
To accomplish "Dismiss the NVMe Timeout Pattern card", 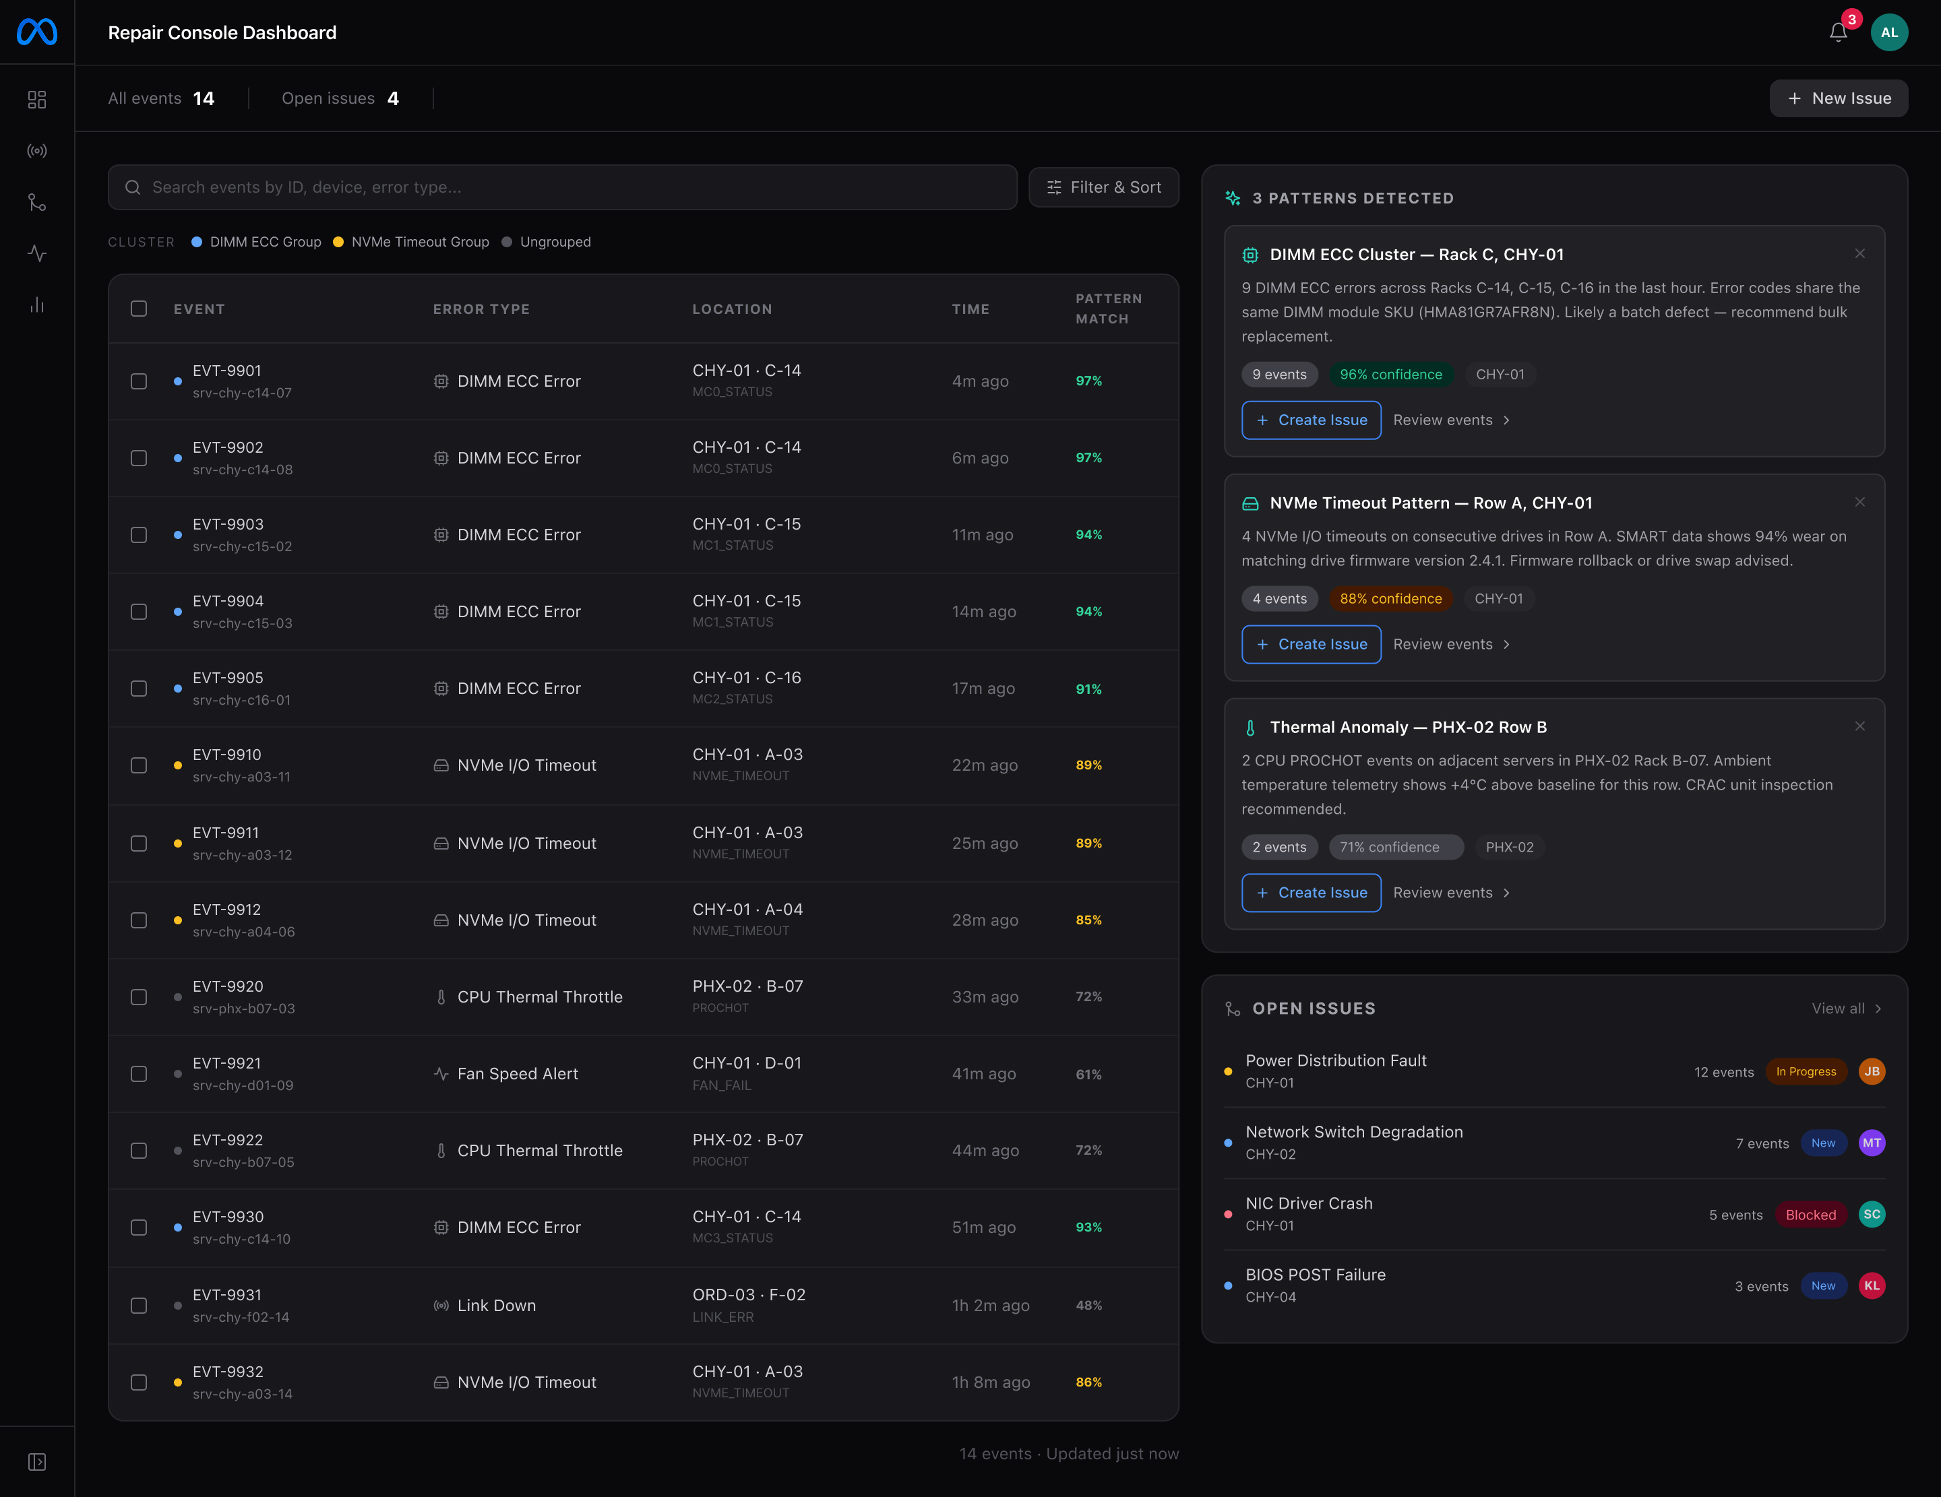I will point(1860,502).
